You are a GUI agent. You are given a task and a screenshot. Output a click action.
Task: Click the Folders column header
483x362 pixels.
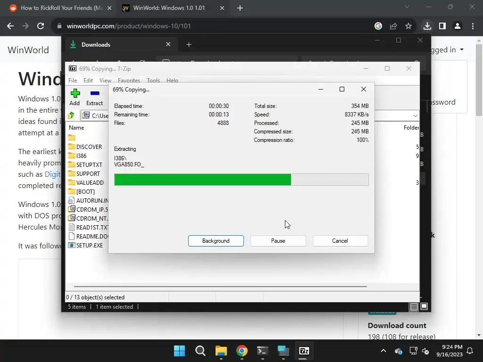click(x=411, y=127)
